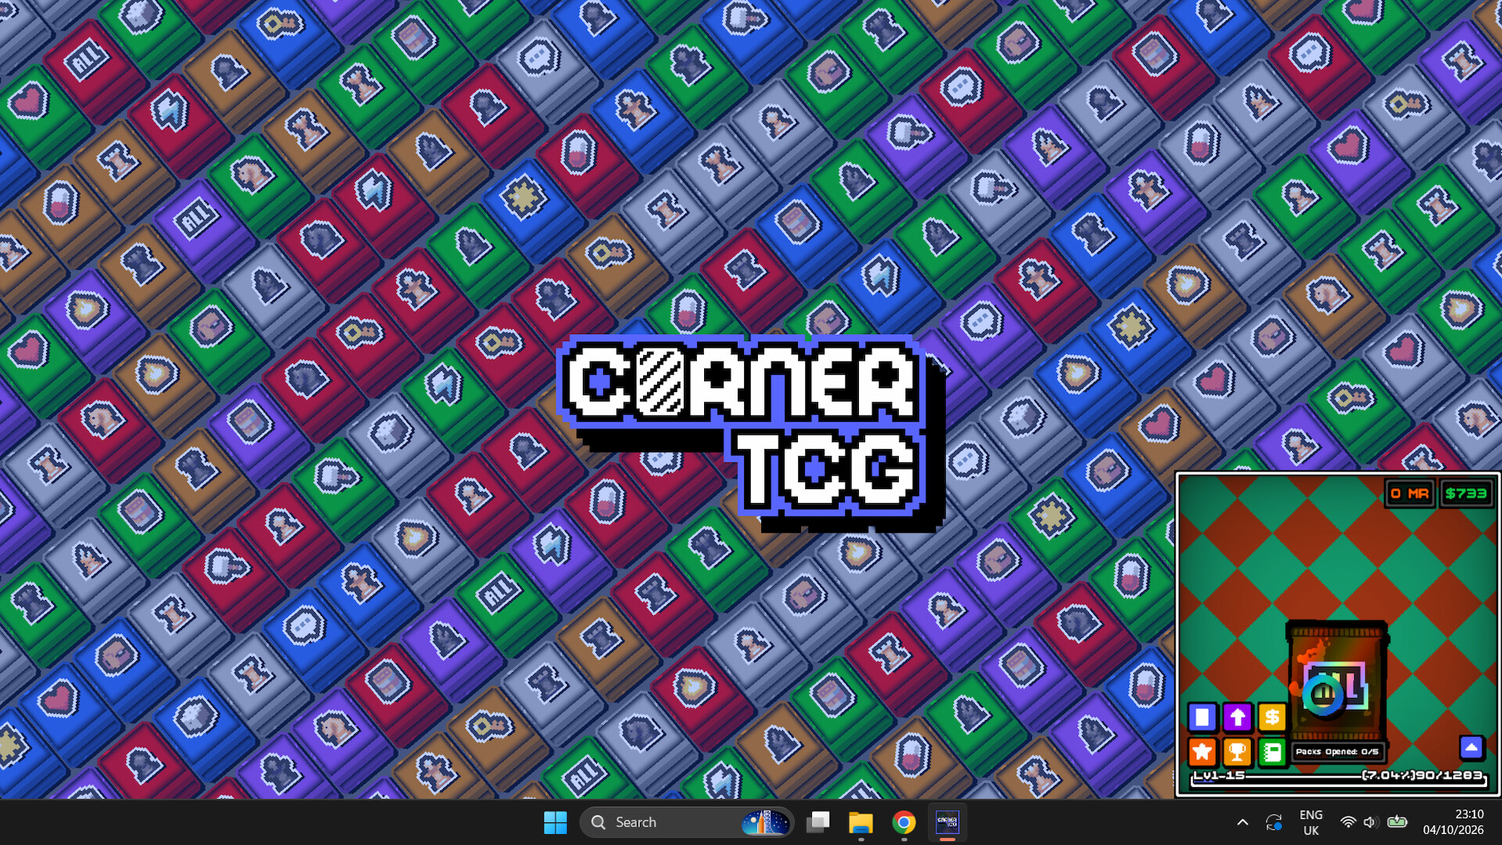The image size is (1502, 845).
Task: Open the blue card collection button
Action: tap(1202, 717)
